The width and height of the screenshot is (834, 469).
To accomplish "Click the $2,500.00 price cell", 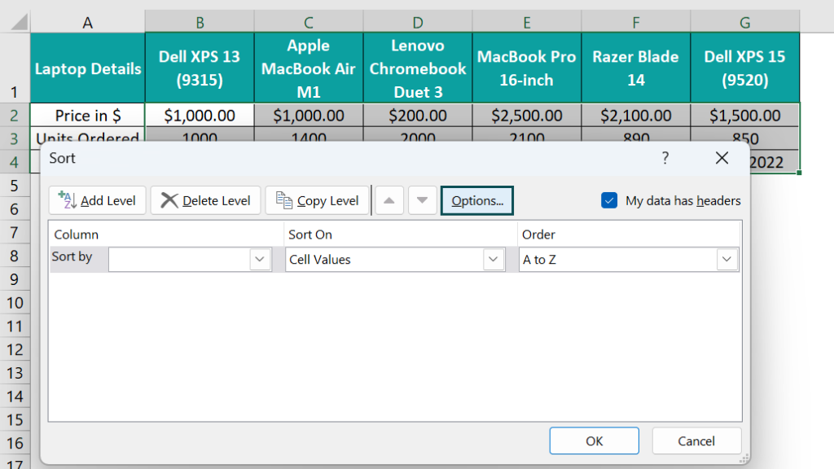I will click(527, 116).
